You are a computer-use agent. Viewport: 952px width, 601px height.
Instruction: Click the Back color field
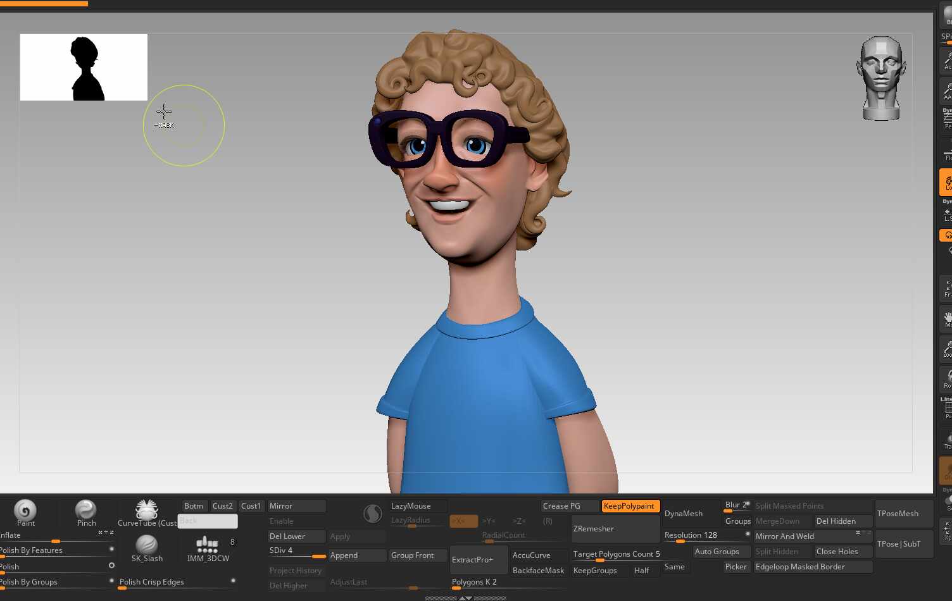(x=208, y=521)
